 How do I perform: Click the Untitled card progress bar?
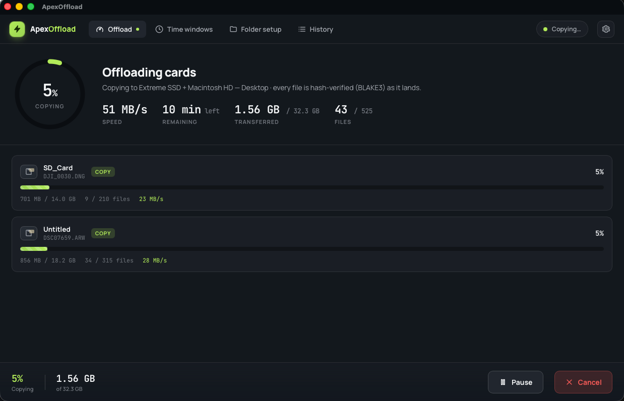(312, 249)
